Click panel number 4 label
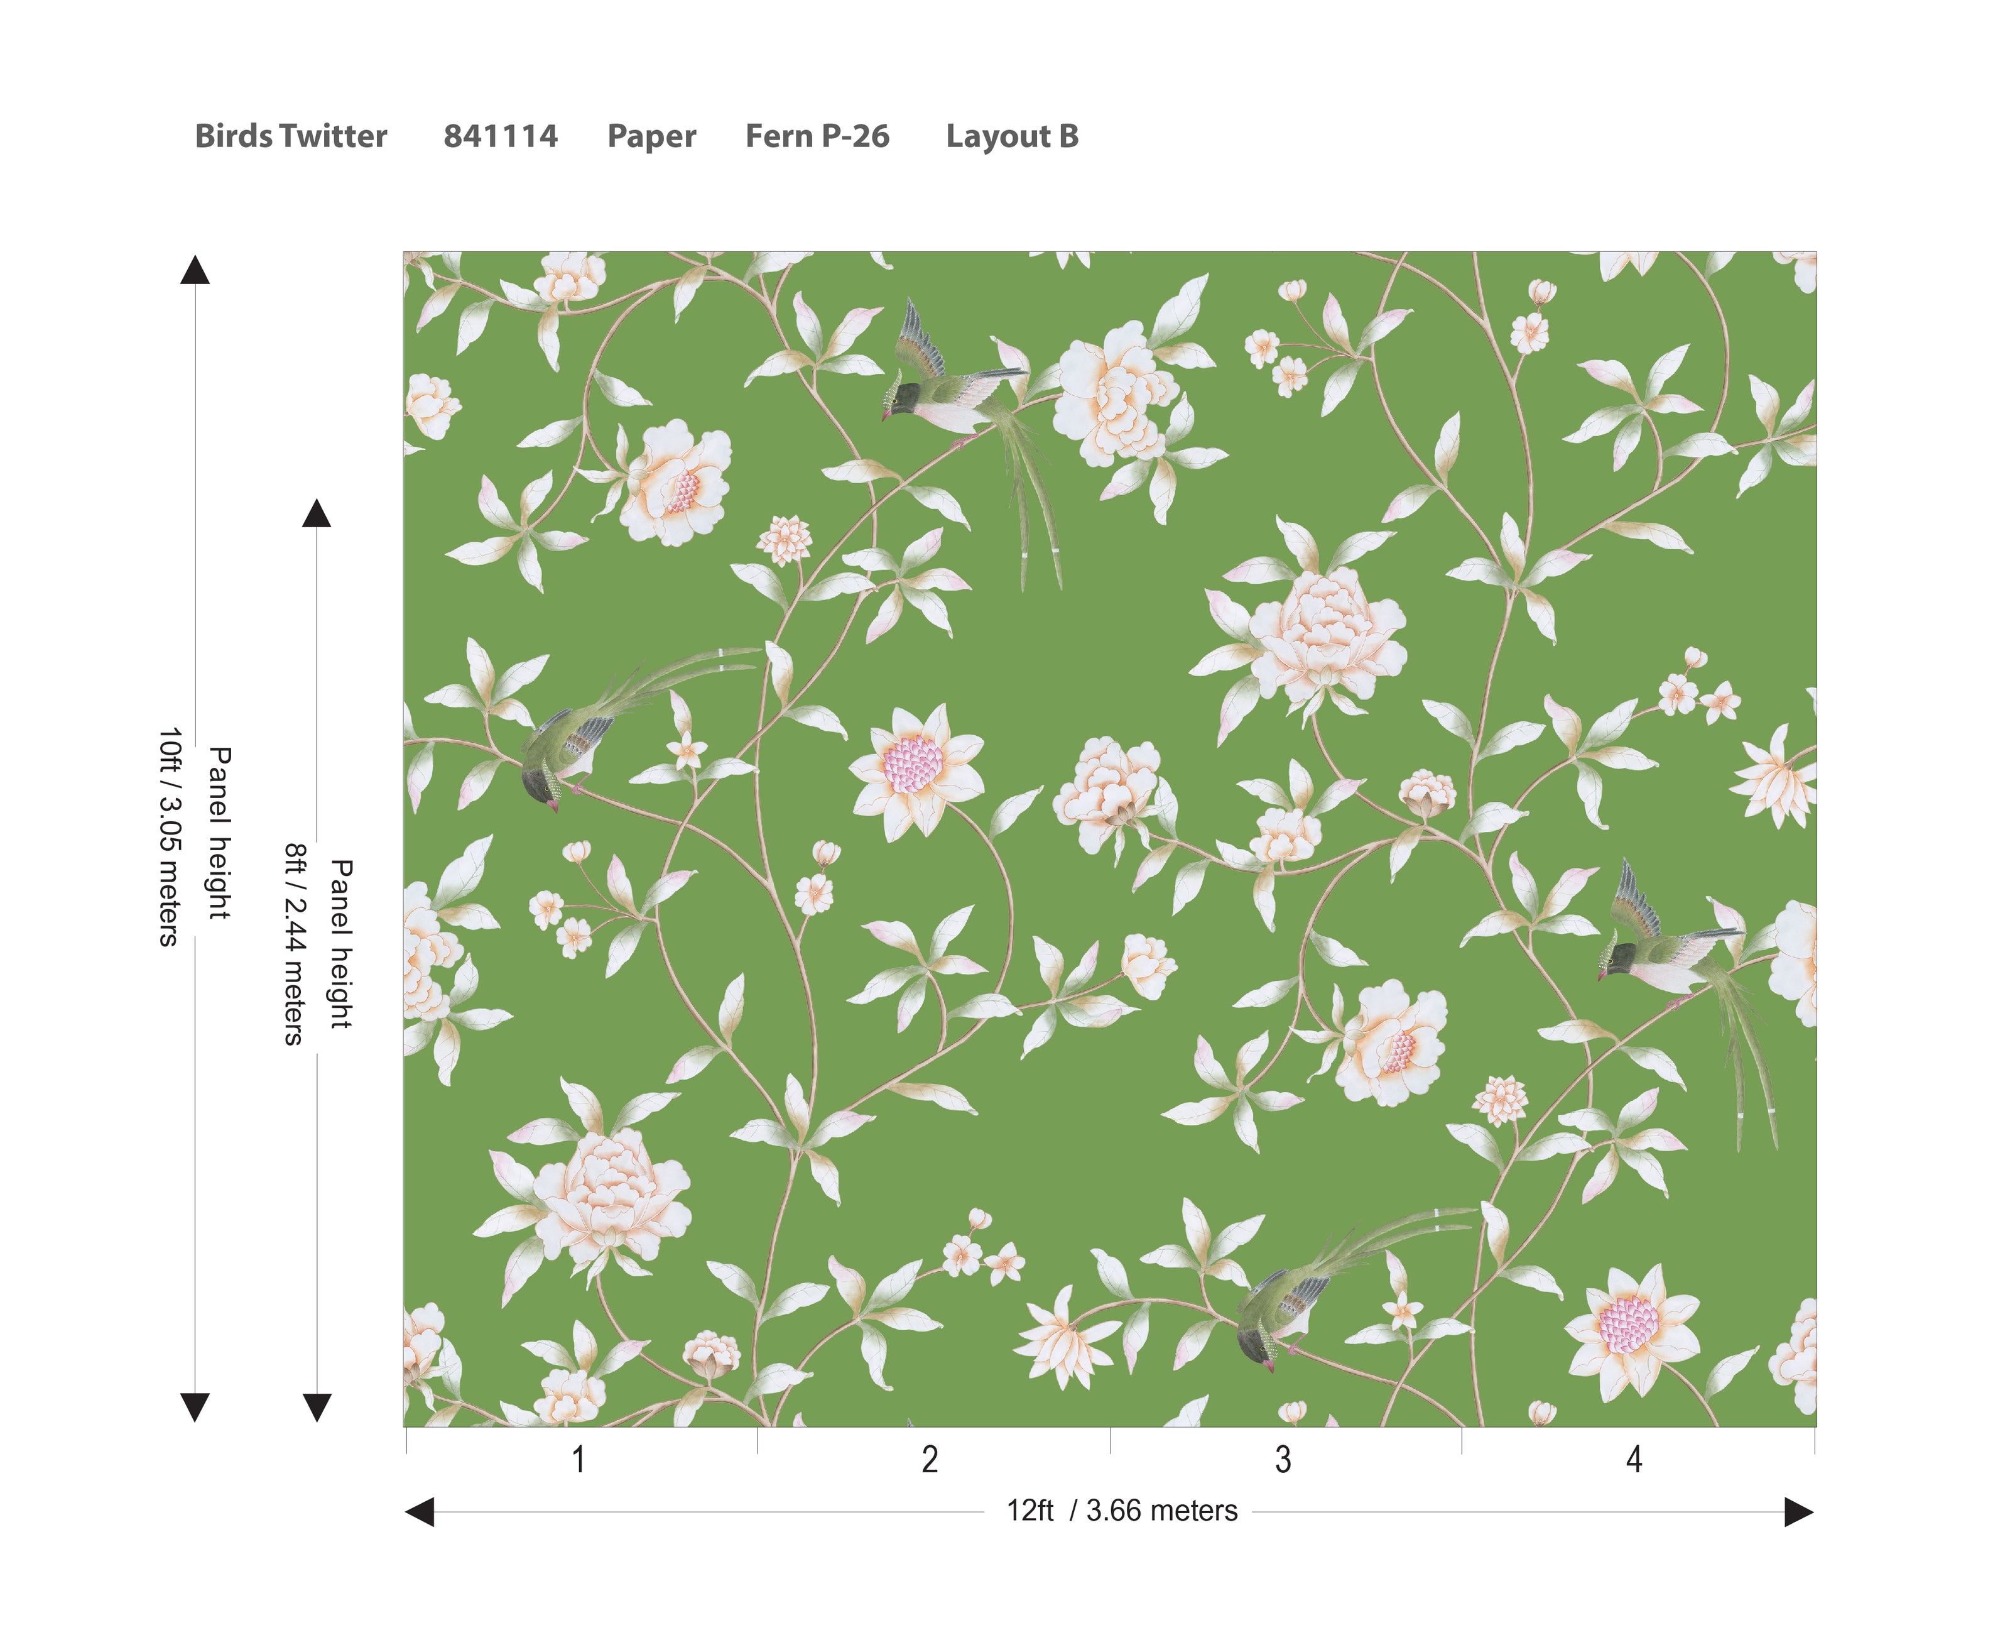The image size is (2010, 1630). [x=1634, y=1459]
